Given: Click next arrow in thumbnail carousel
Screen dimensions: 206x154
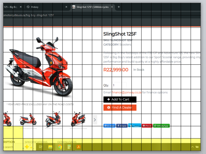Looking at the screenshot, I should (x=95, y=120).
